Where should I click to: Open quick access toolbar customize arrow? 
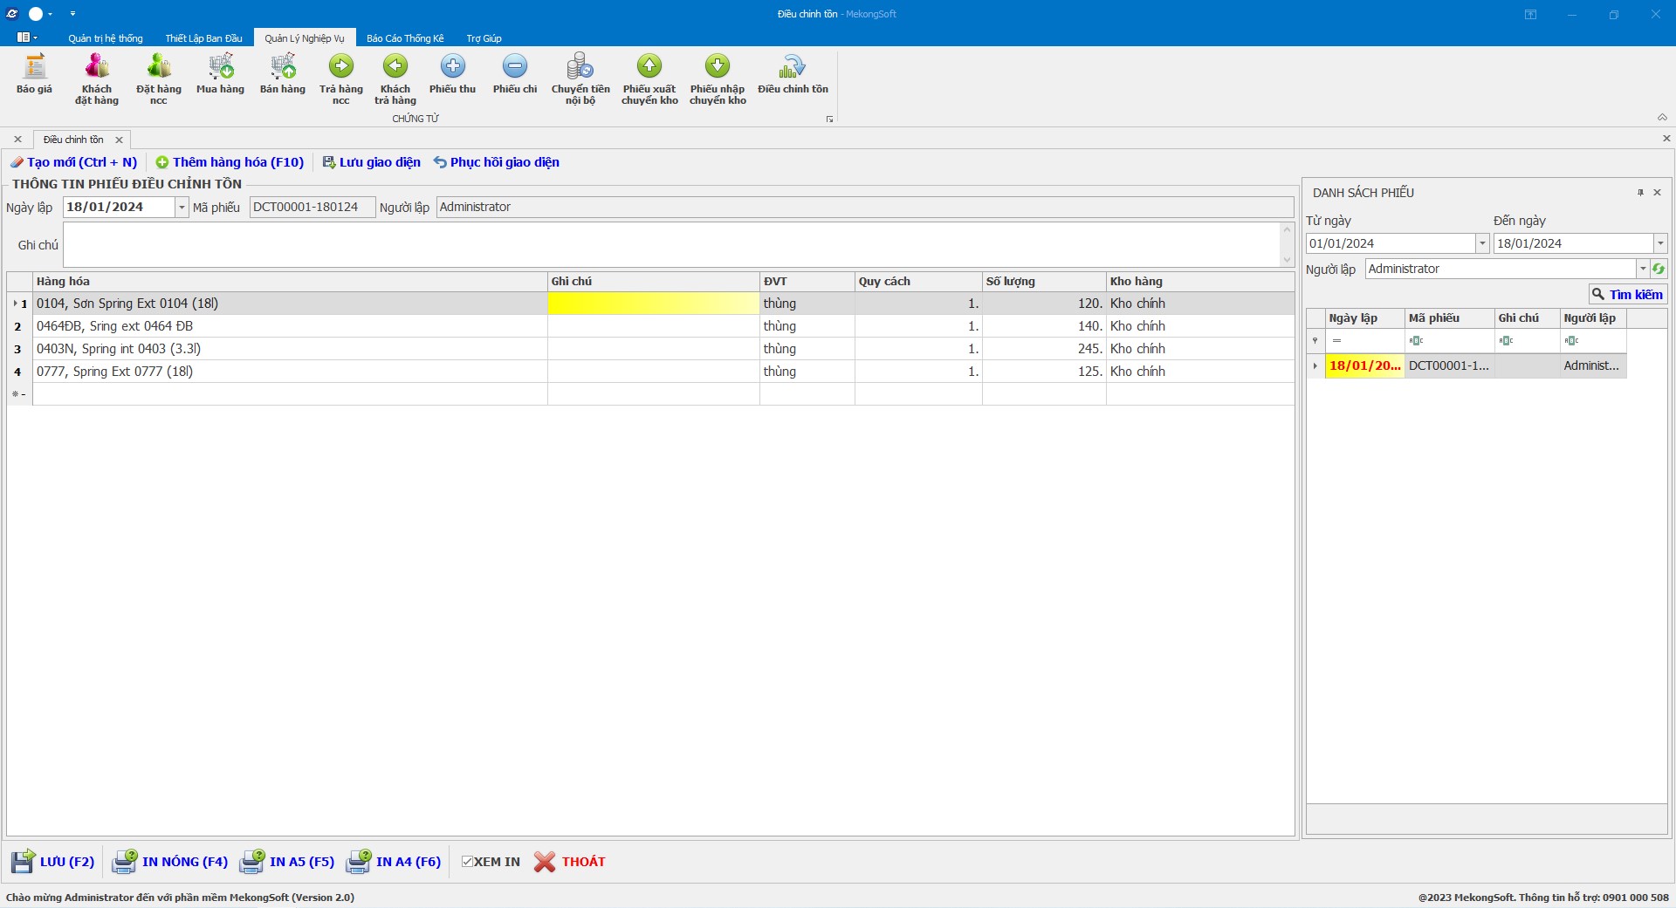click(x=72, y=14)
